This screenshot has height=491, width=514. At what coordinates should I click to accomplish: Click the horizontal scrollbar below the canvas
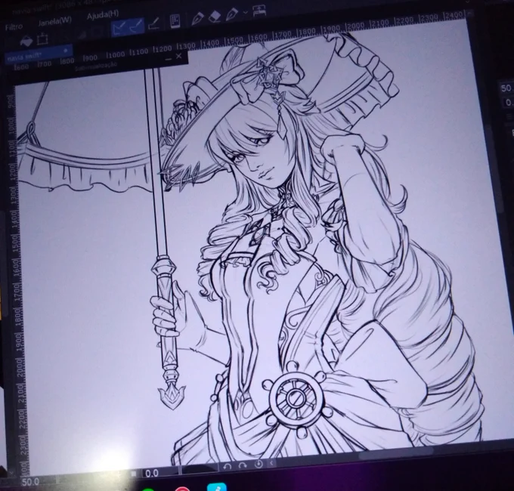pos(395,455)
